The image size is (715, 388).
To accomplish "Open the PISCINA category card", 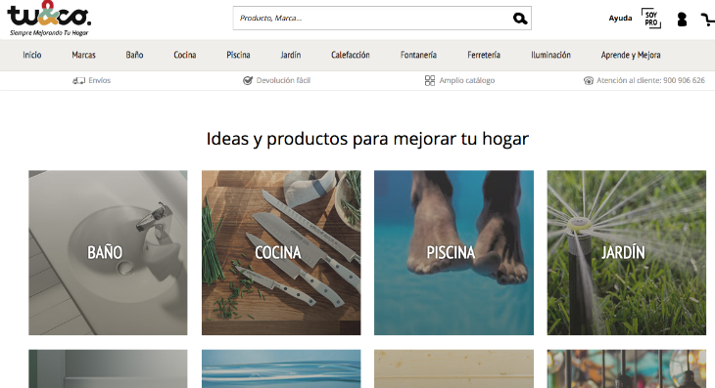I will tap(453, 253).
